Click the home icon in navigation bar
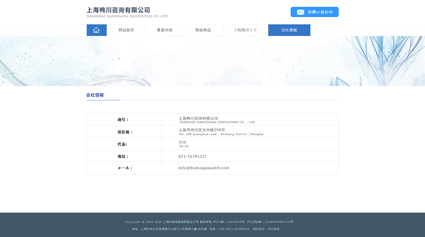The width and height of the screenshot is (425, 237). coord(97,30)
